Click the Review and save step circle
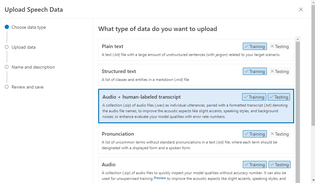This screenshot has height=183, width=315. coord(7,87)
